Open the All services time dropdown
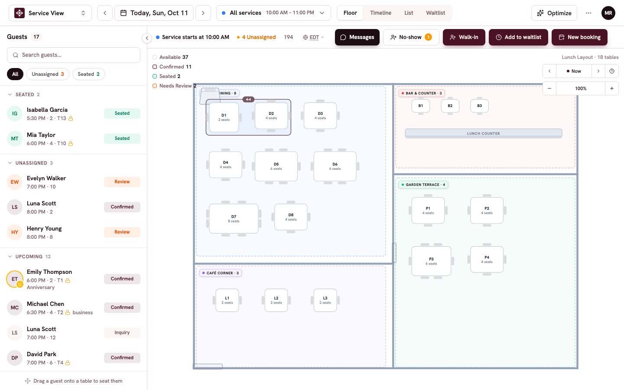 [273, 13]
